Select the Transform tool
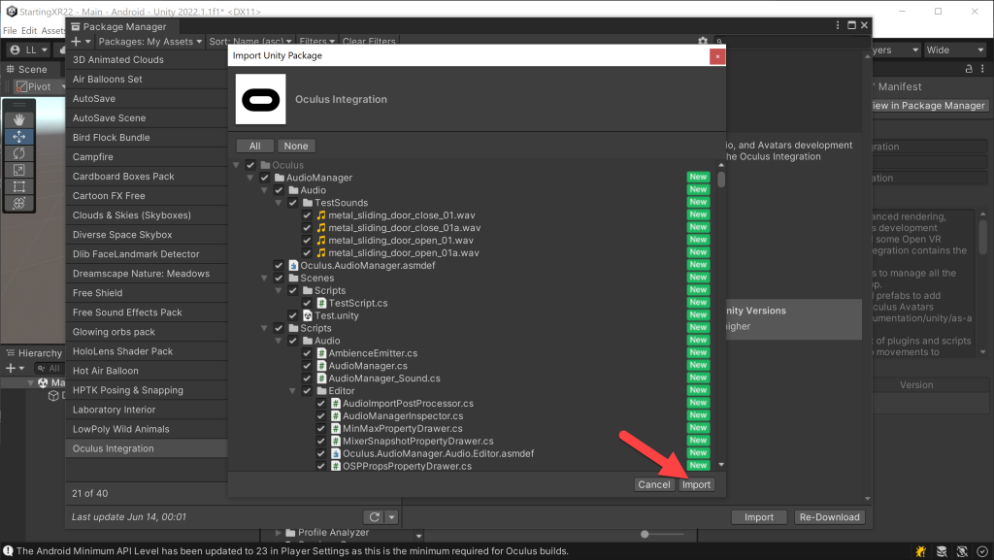 click(x=19, y=204)
